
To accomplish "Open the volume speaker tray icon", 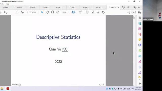I will pos(121,89).
